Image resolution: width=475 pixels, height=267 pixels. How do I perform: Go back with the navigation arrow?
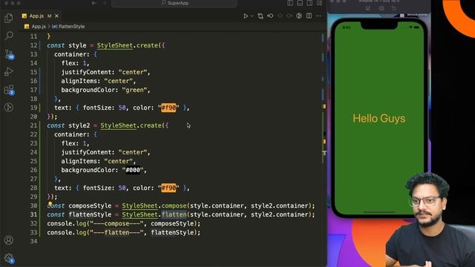coord(94,3)
